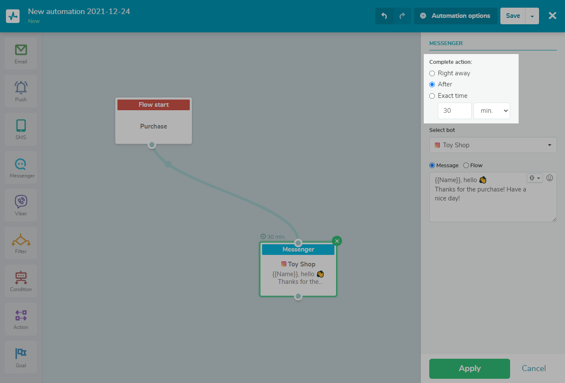The height and width of the screenshot is (383, 565).
Task: Choose the SMS block in sidebar
Action: (21, 129)
